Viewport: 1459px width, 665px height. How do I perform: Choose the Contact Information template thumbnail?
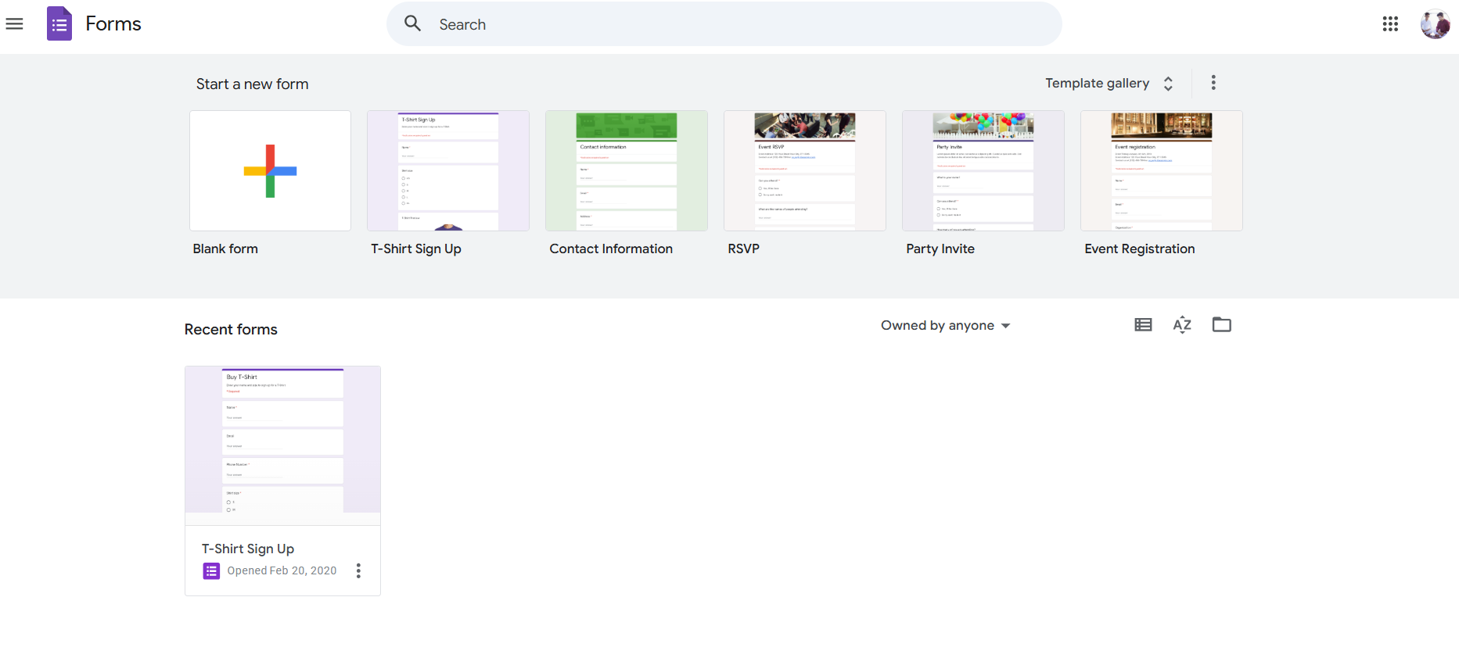click(x=627, y=170)
